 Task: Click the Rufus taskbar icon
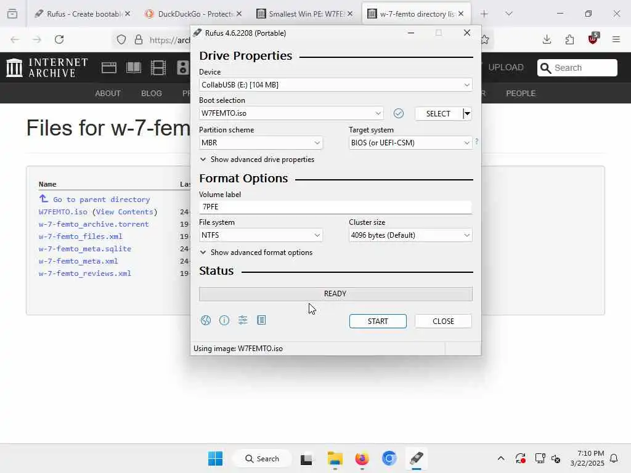pos(417,458)
